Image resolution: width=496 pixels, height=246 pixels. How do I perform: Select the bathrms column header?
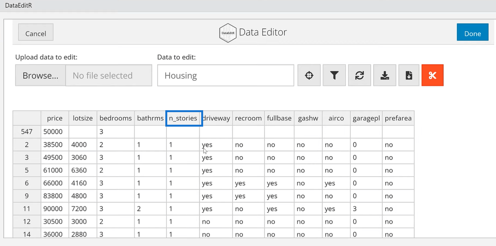coord(150,118)
